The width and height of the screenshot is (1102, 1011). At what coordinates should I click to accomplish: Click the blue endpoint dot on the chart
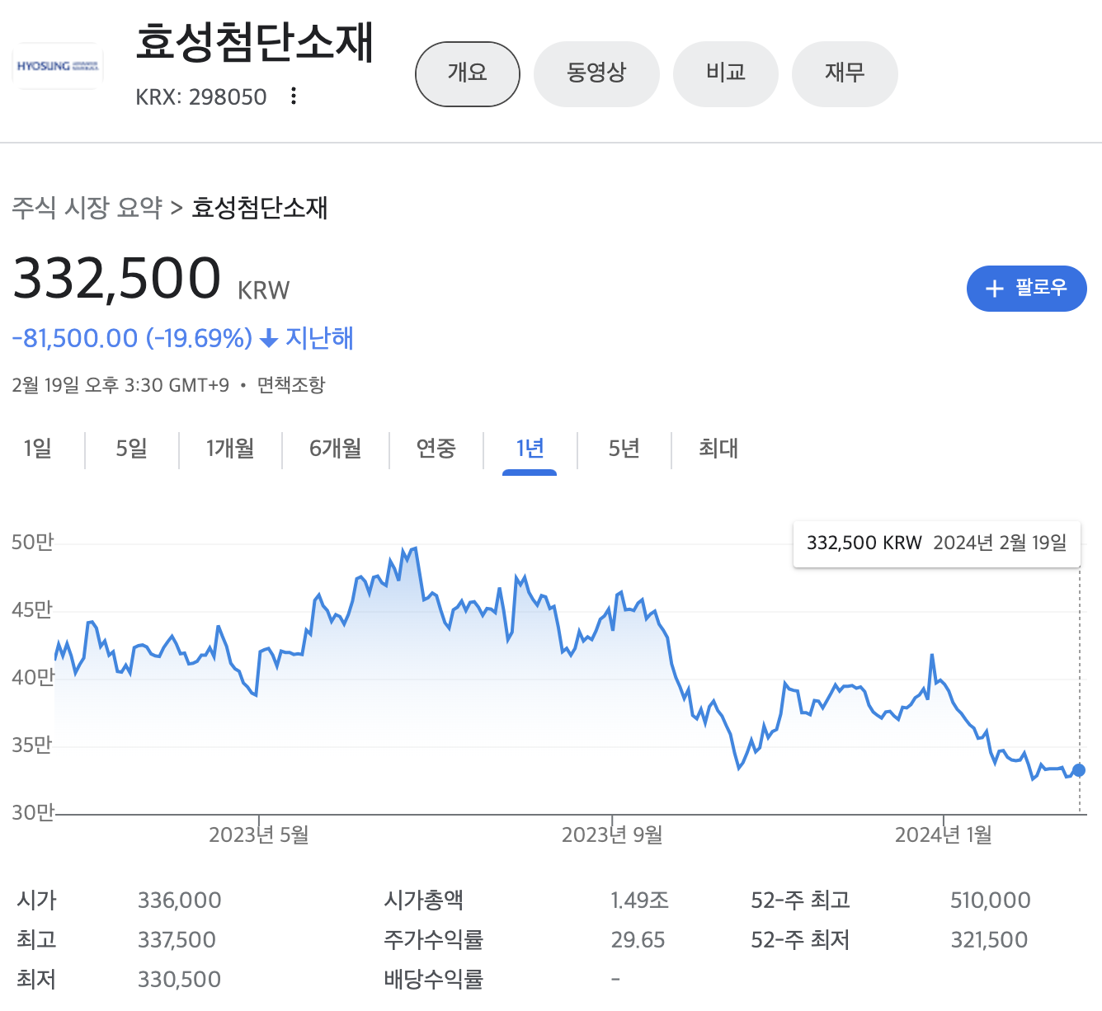click(1078, 770)
